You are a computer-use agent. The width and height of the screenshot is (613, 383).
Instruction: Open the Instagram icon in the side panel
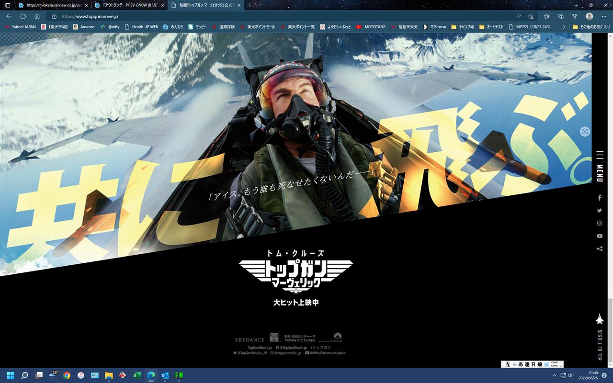tap(600, 223)
